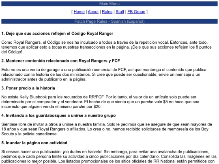Screen dimensions: 219x164
Task: Open the Home link
Action: tap(79, 12)
